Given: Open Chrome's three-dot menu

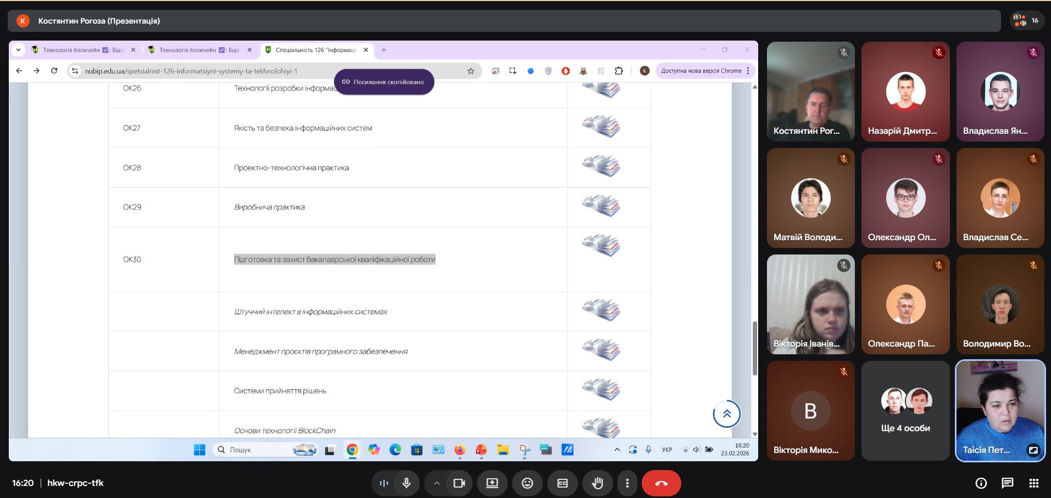Looking at the screenshot, I should [748, 71].
